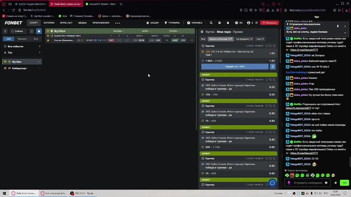Open the Лотереи menu item
The width and height of the screenshot is (351, 197).
(x=49, y=23)
